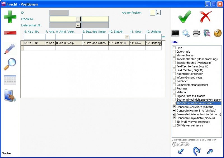Check the 3D-ProE-Viewer option
The height and width of the screenshot is (158, 224).
174,122
